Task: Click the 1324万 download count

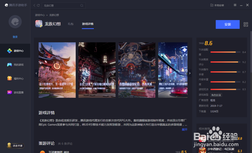Action: pyautogui.click(x=214, y=112)
